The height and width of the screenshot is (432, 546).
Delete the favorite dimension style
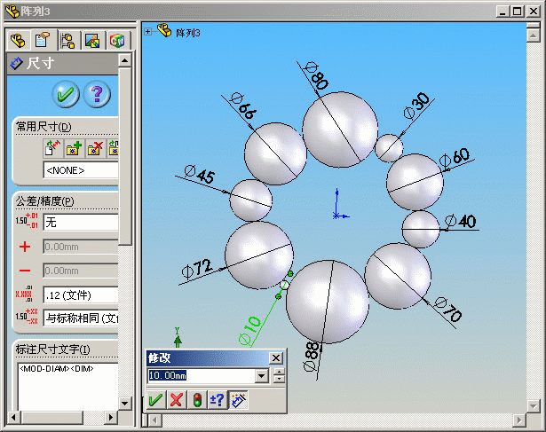(x=95, y=148)
